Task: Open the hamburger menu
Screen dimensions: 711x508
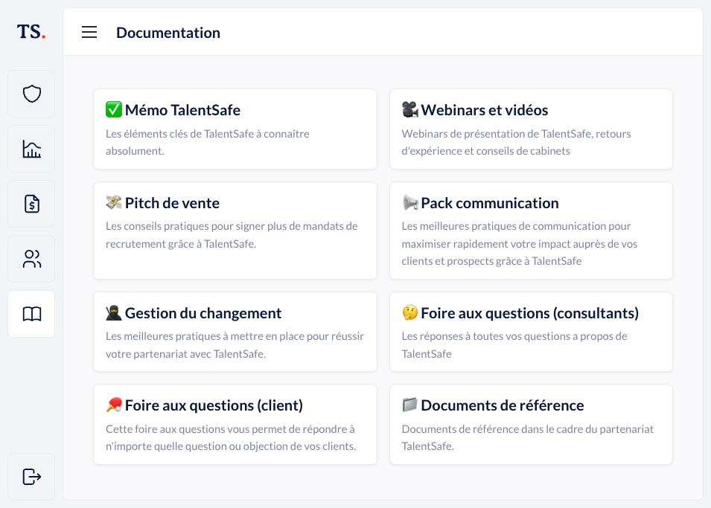Action: [89, 32]
